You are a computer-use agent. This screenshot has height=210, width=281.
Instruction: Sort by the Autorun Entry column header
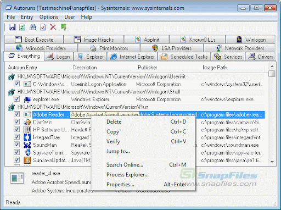pos(38,68)
